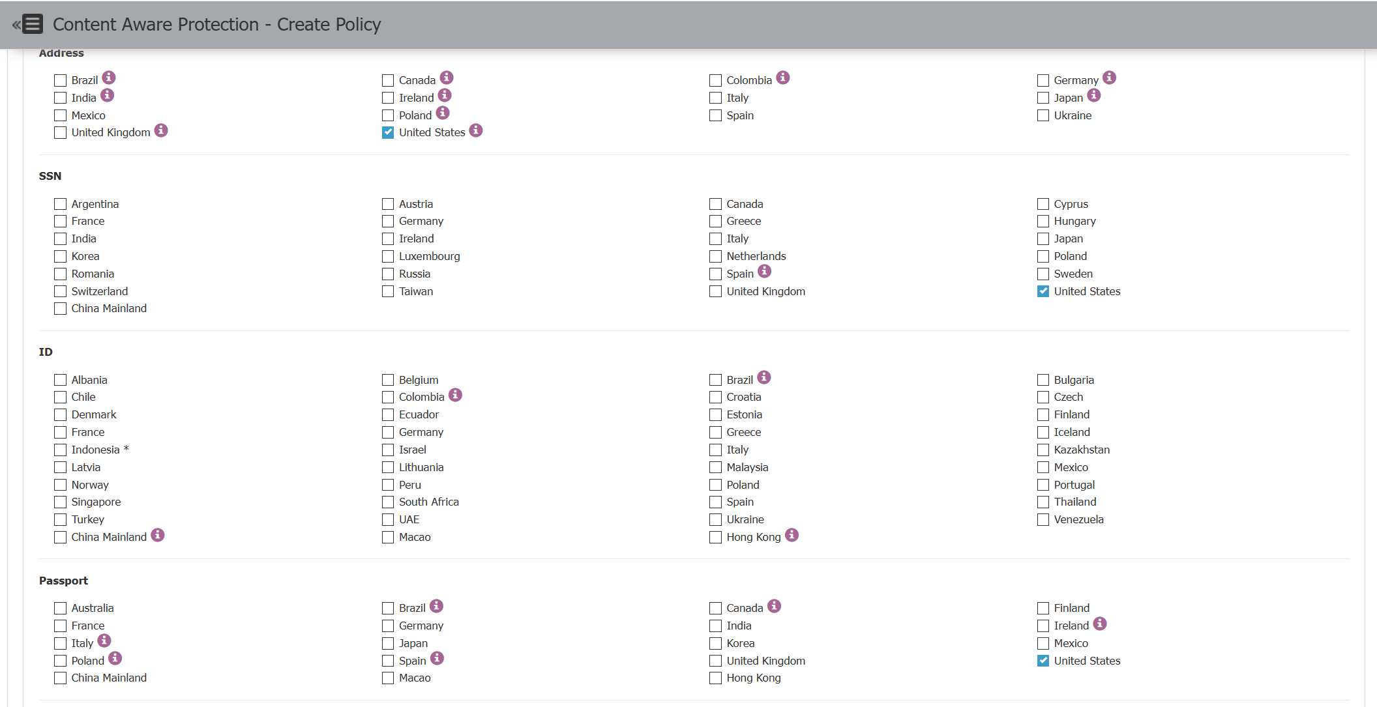Click info icon beside Passport Ireland

pyautogui.click(x=1100, y=624)
